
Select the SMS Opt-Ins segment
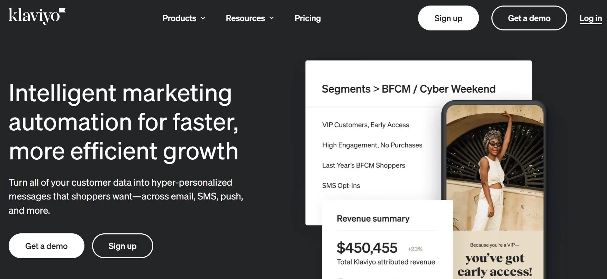coord(341,186)
